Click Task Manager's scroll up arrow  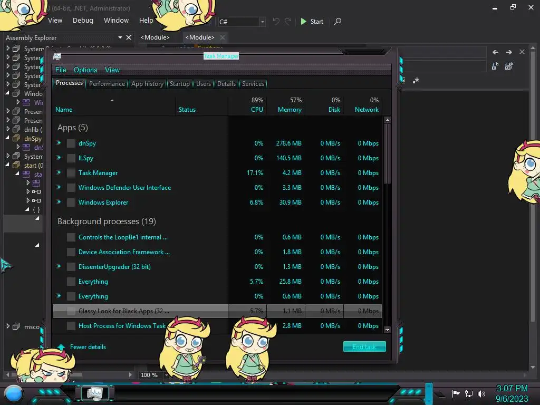pos(387,120)
